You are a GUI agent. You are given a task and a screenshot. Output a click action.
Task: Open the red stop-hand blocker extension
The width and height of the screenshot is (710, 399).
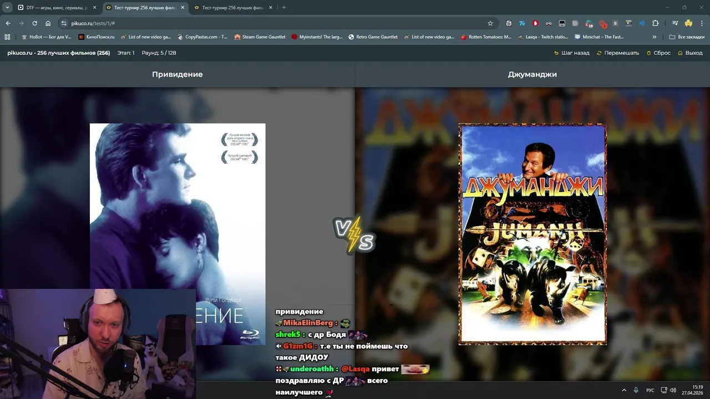point(535,23)
